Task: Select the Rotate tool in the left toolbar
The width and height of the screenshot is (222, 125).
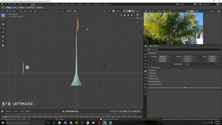Action: click(3, 32)
